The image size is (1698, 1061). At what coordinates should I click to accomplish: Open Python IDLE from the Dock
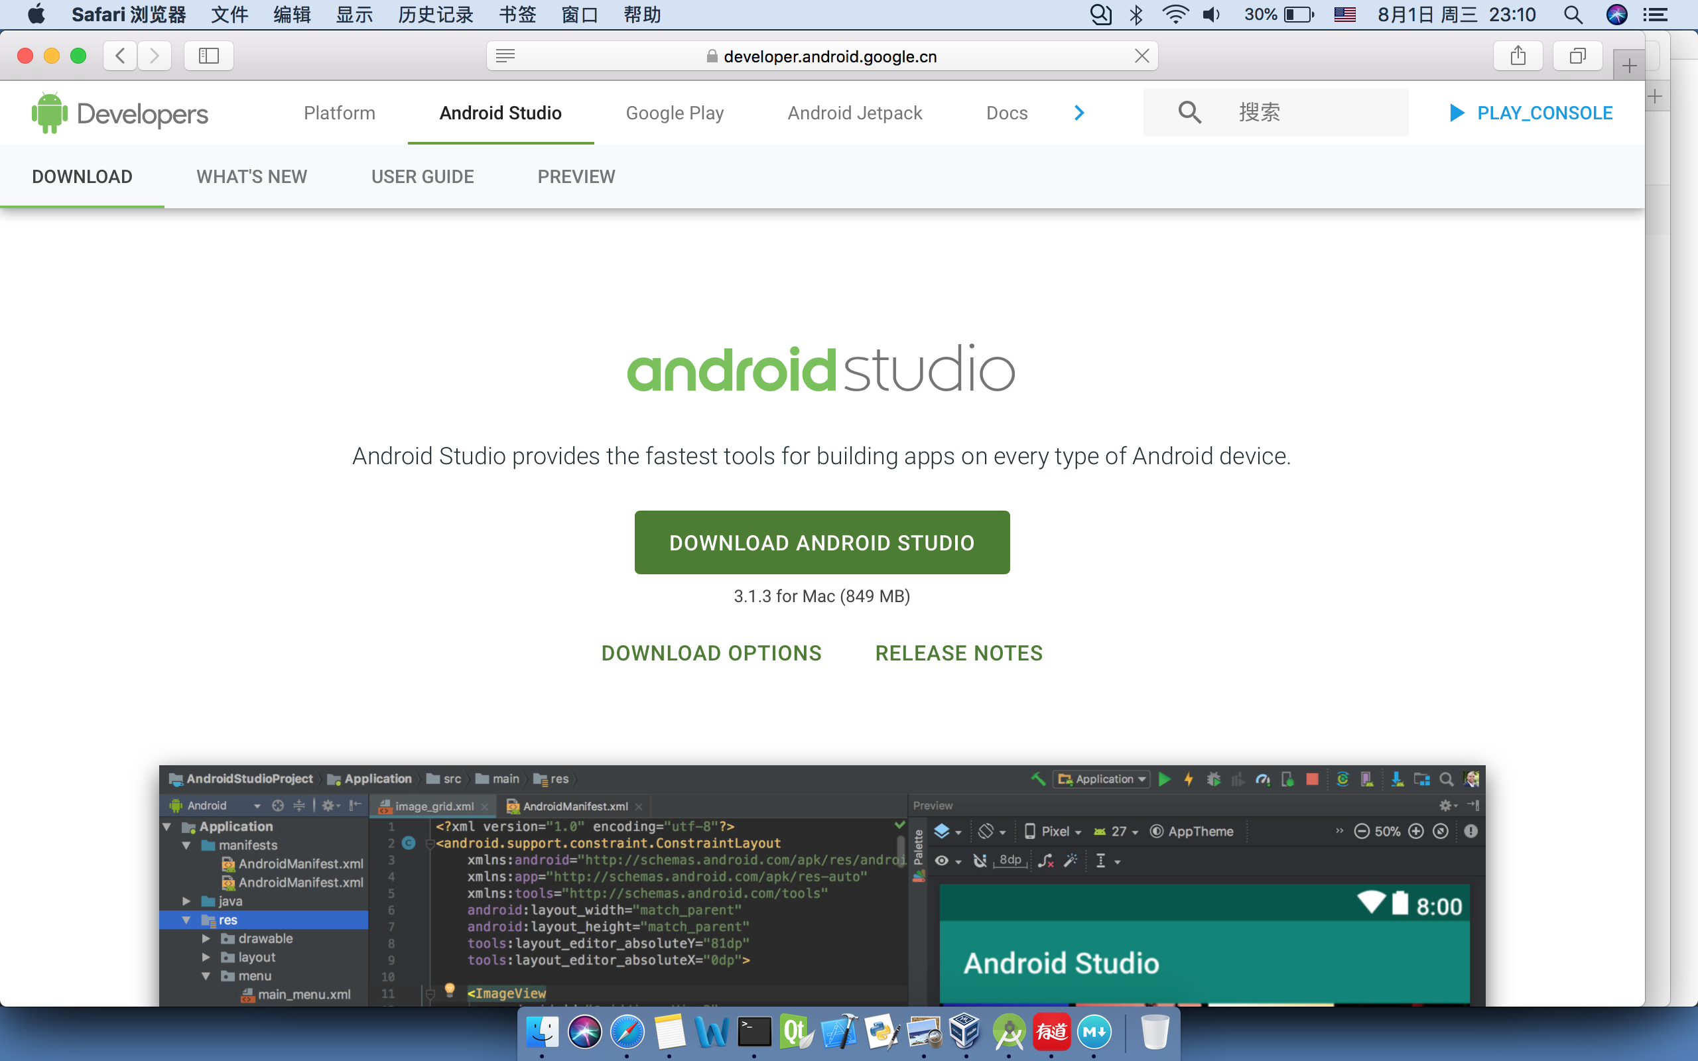882,1032
